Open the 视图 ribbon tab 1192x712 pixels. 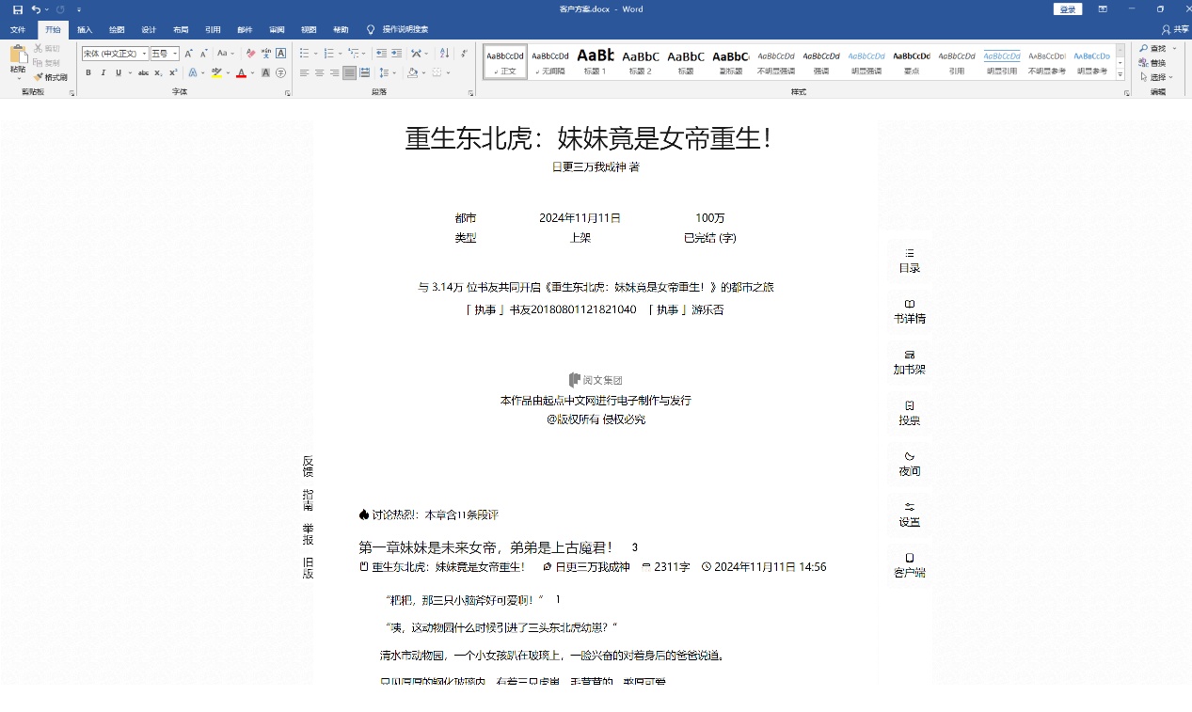tap(309, 29)
